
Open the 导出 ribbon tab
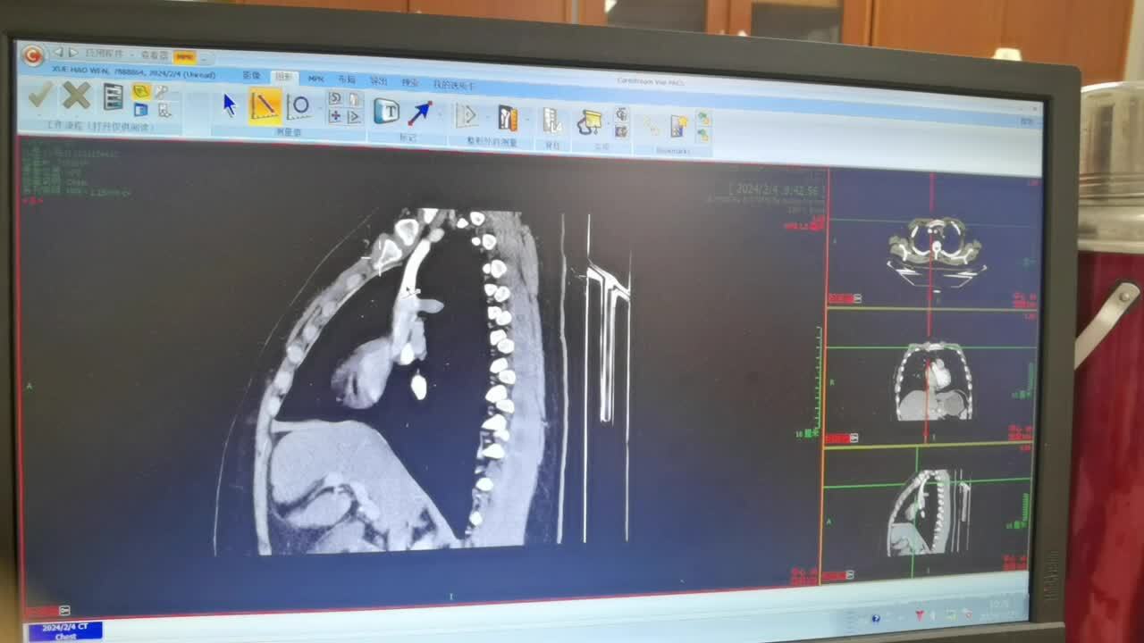[378, 81]
